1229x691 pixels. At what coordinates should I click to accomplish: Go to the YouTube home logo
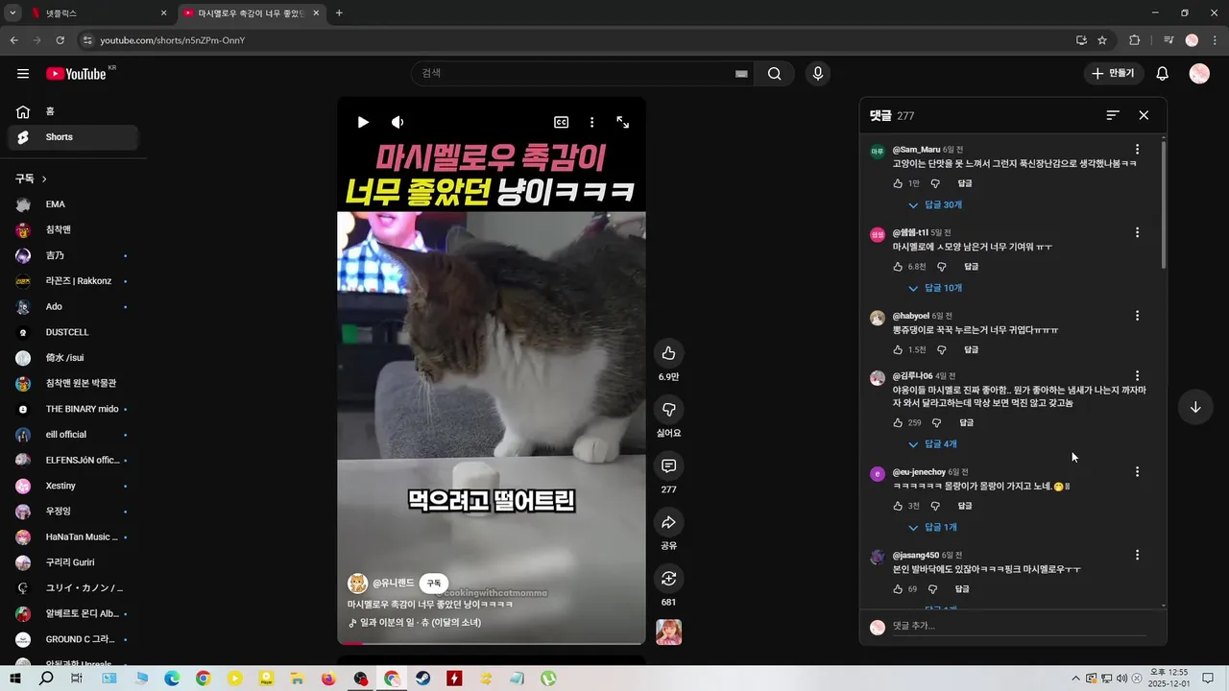[76, 74]
